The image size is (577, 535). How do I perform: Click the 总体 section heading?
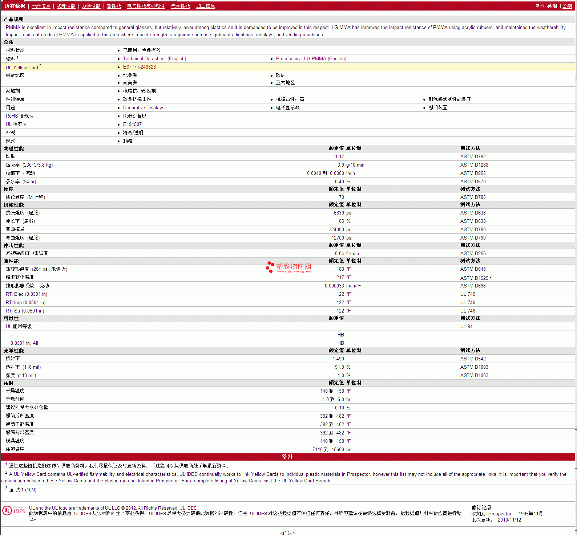click(8, 42)
